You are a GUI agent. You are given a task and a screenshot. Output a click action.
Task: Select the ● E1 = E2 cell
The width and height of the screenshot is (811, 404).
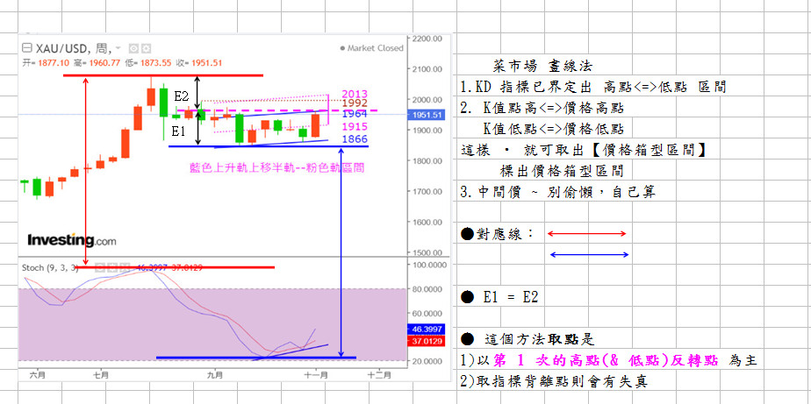point(499,298)
